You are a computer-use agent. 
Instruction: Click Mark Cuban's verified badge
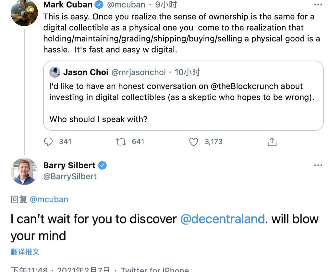click(x=99, y=5)
